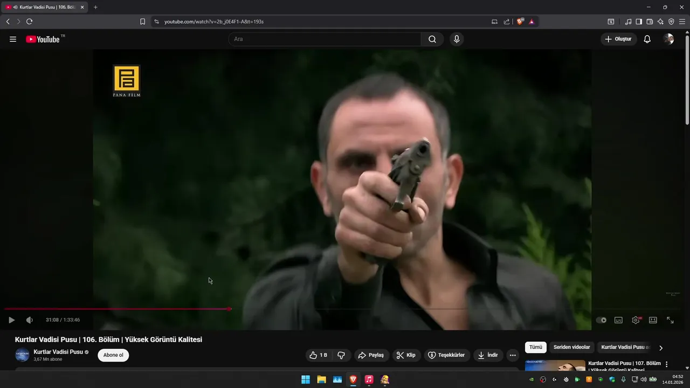Open the account avatar menu
The image size is (690, 388).
point(668,39)
